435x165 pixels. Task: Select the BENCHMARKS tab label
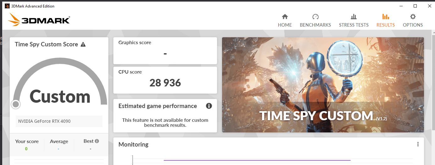click(315, 25)
